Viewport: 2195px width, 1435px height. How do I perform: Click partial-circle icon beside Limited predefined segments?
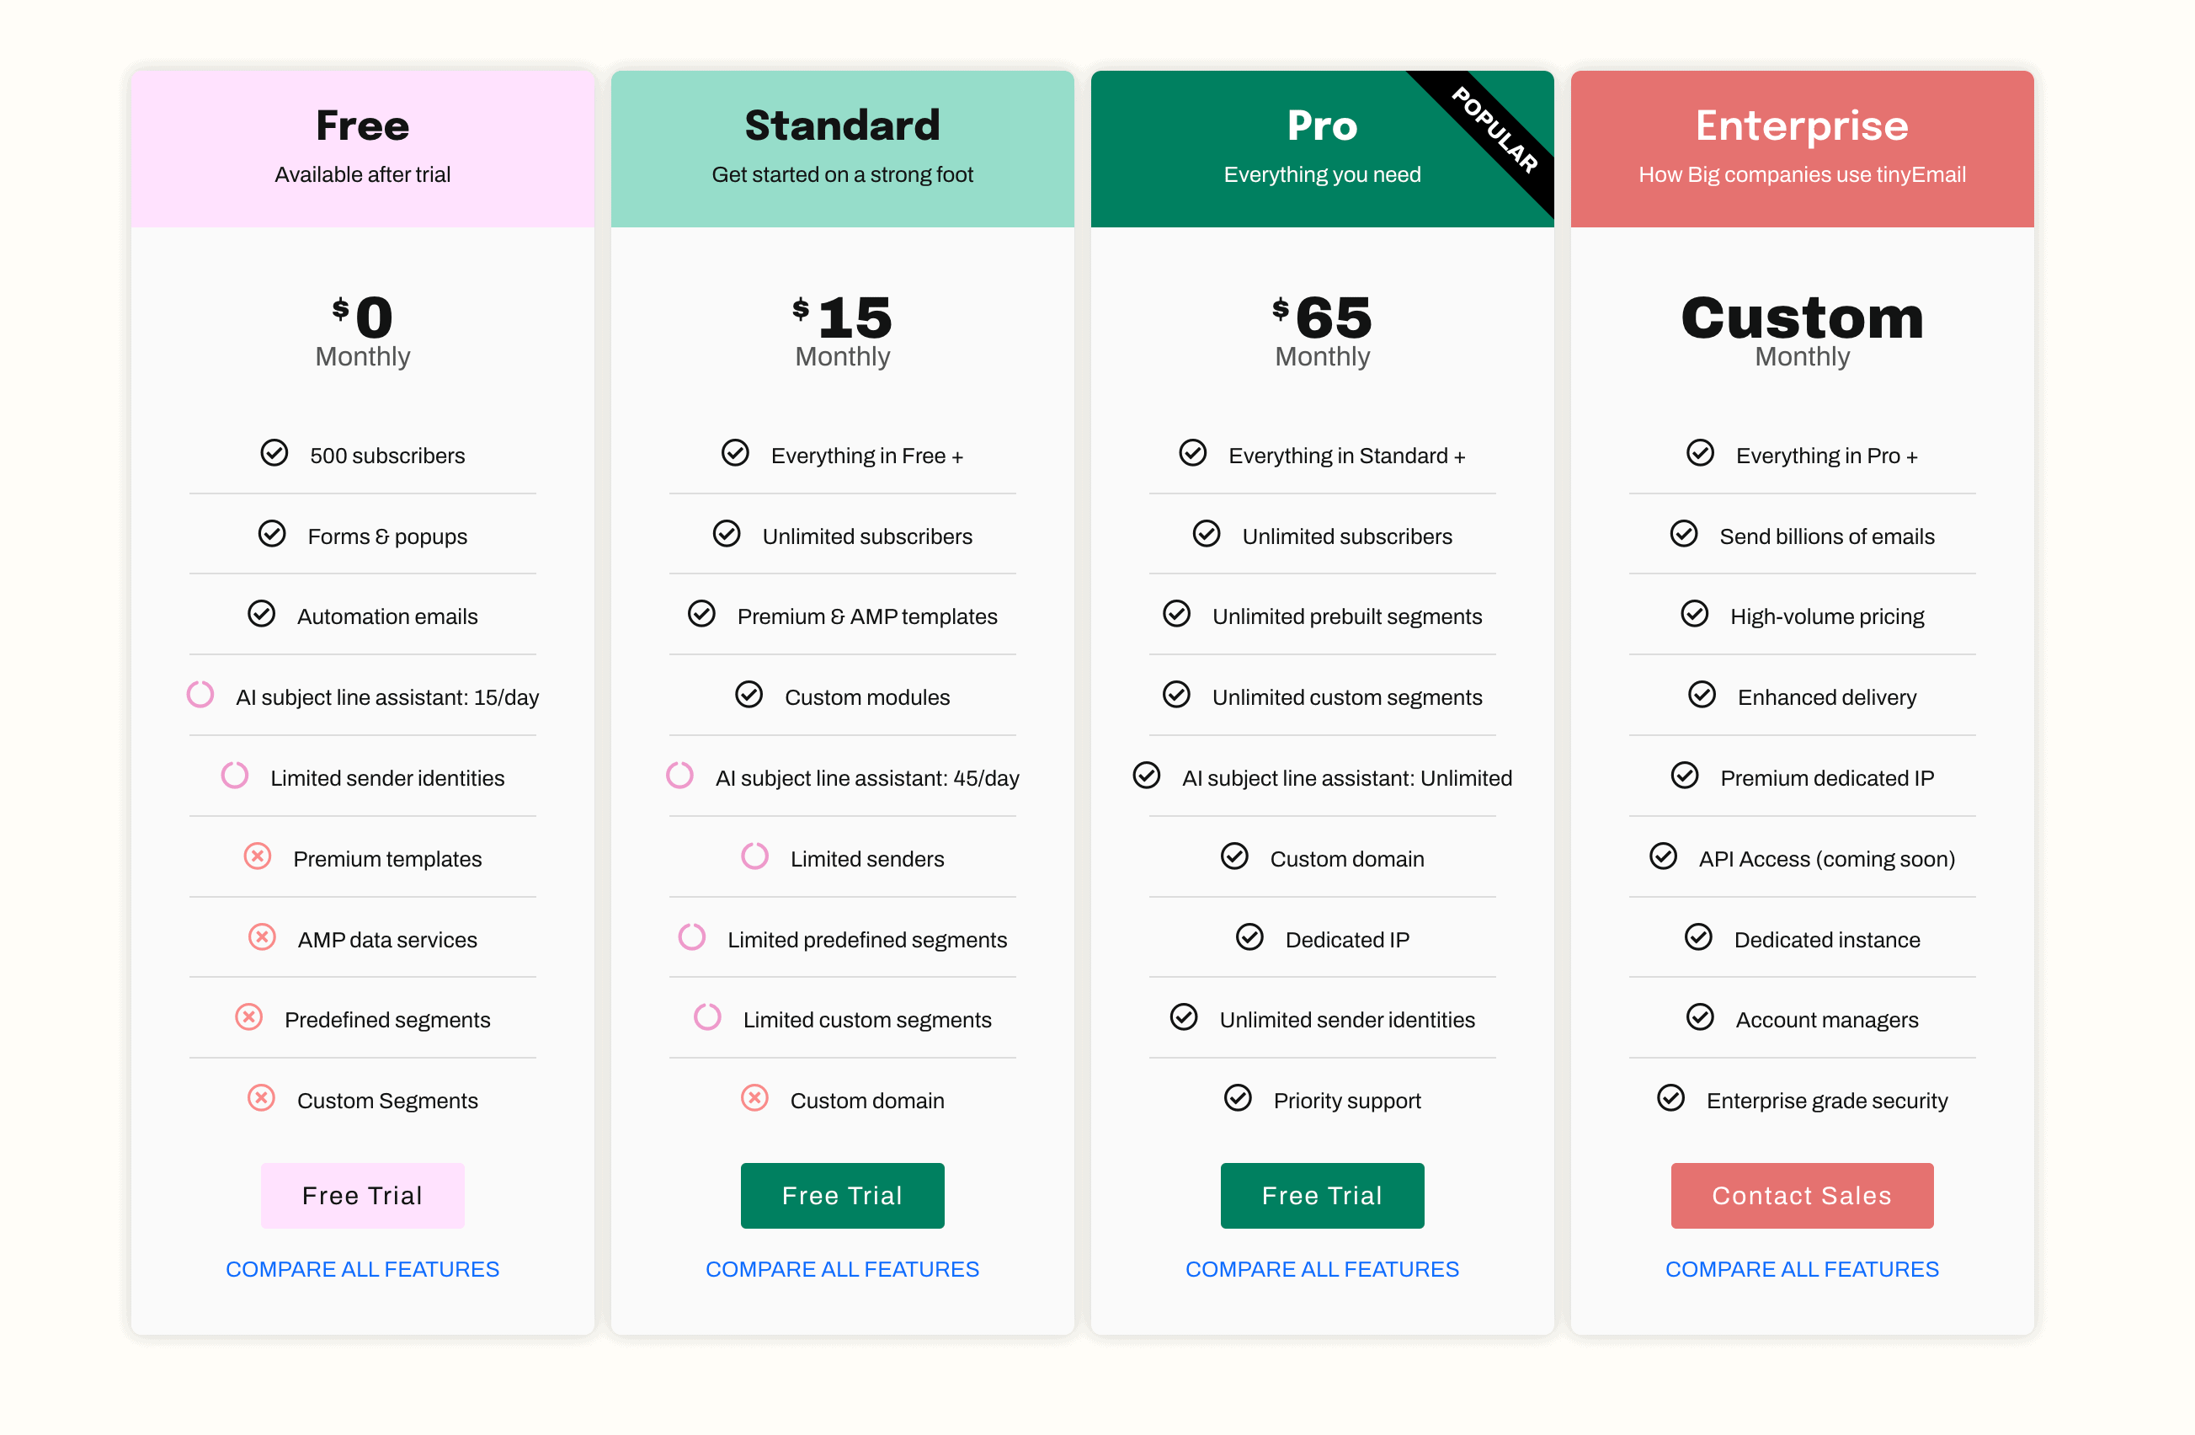tap(692, 937)
